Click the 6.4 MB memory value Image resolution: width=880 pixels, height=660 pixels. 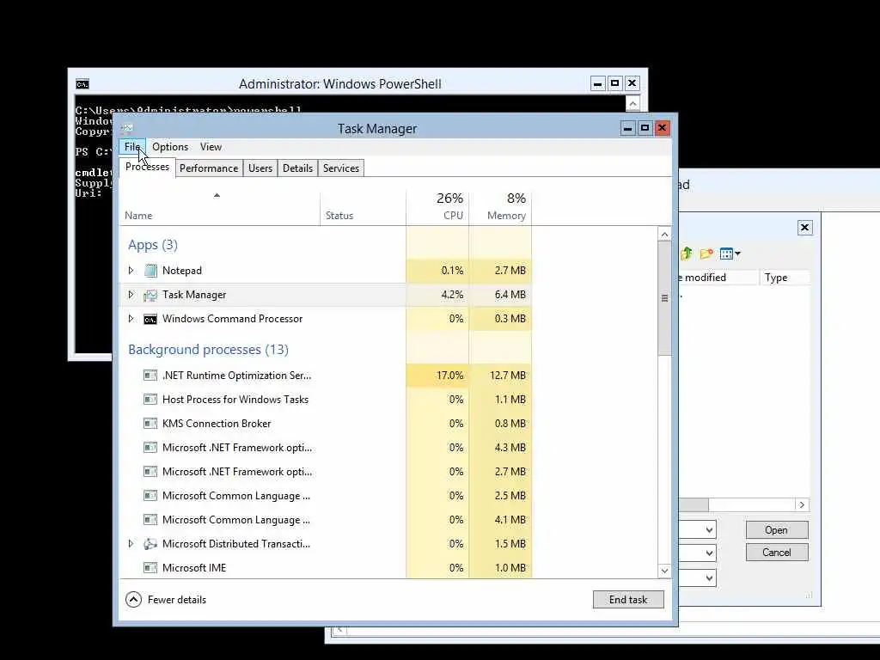click(501, 295)
